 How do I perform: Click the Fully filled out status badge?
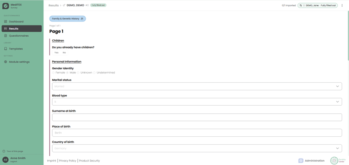(x=98, y=5)
